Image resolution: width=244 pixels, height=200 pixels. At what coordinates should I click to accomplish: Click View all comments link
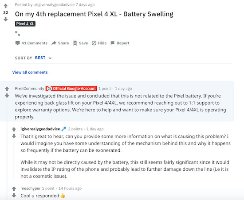coord(30,72)
